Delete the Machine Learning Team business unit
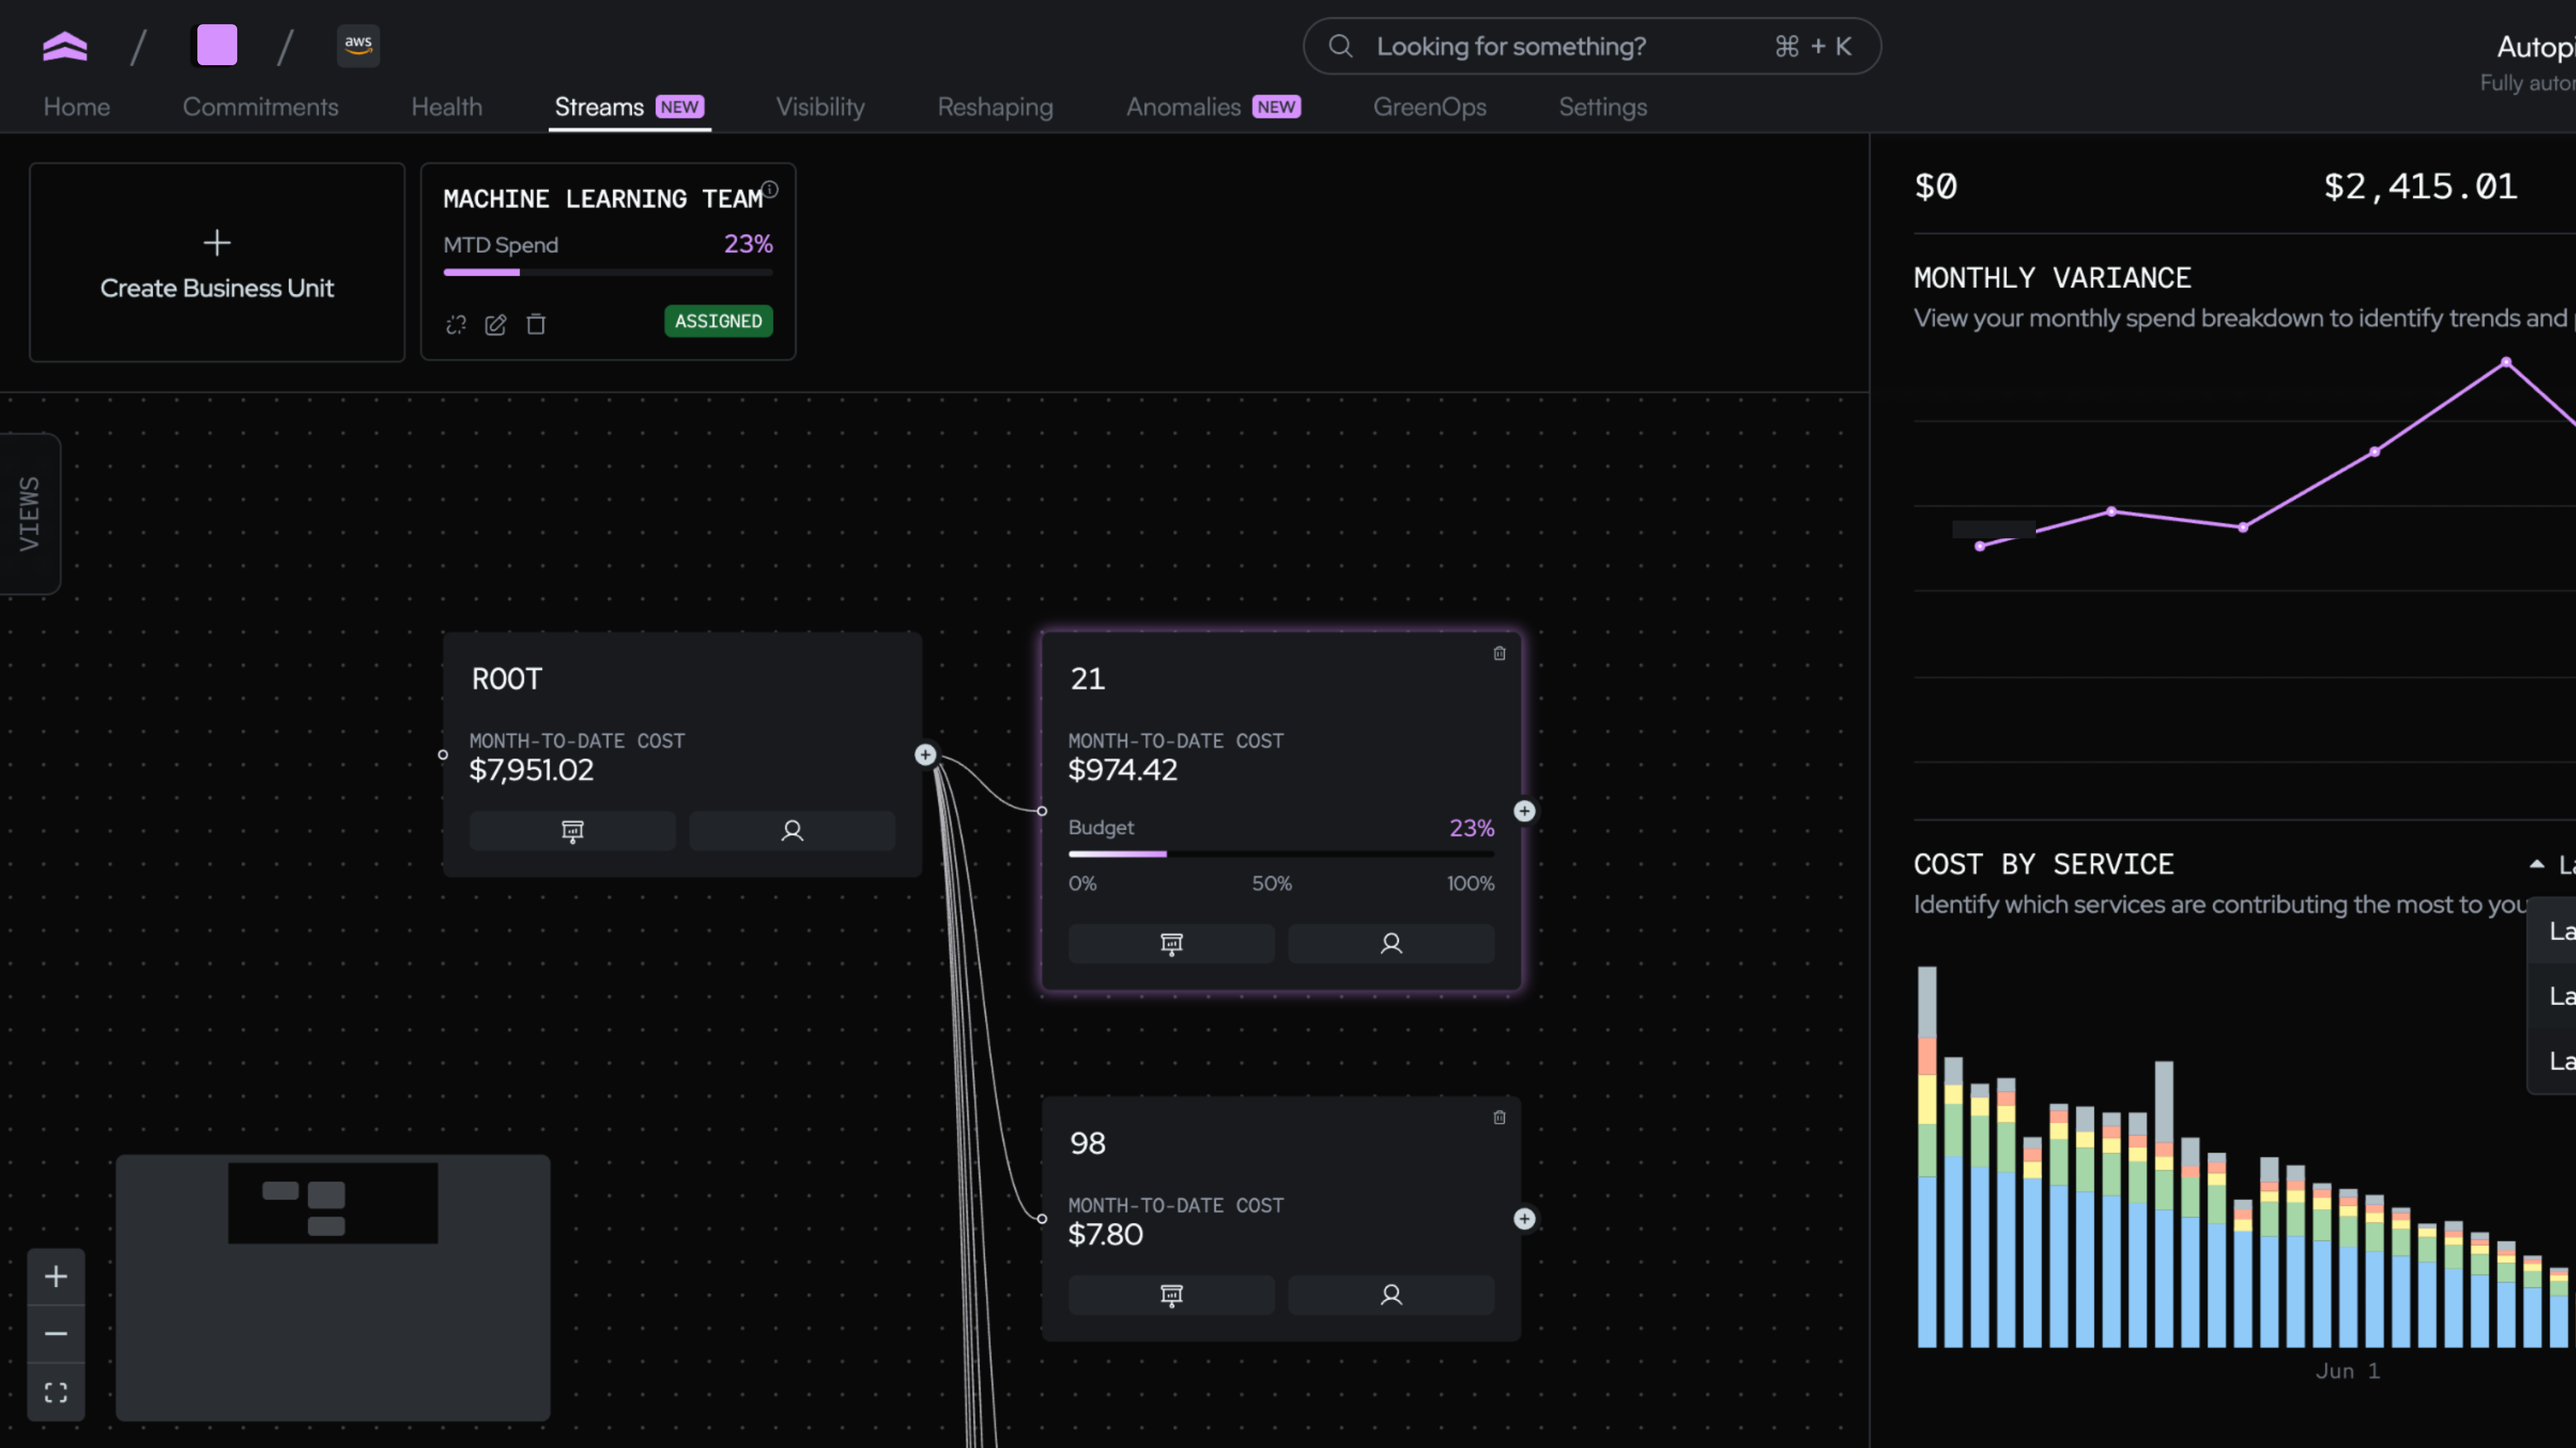The image size is (2576, 1448). [x=536, y=324]
